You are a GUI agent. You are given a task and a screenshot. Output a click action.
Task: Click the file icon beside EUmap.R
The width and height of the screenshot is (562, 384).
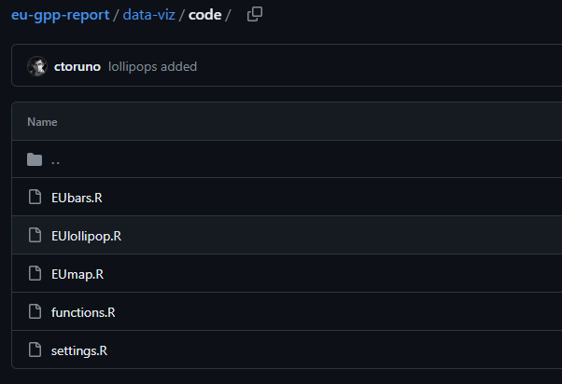pyautogui.click(x=35, y=273)
